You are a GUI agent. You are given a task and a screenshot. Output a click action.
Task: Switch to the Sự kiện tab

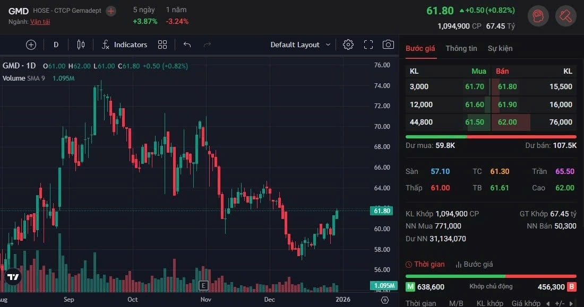point(500,48)
